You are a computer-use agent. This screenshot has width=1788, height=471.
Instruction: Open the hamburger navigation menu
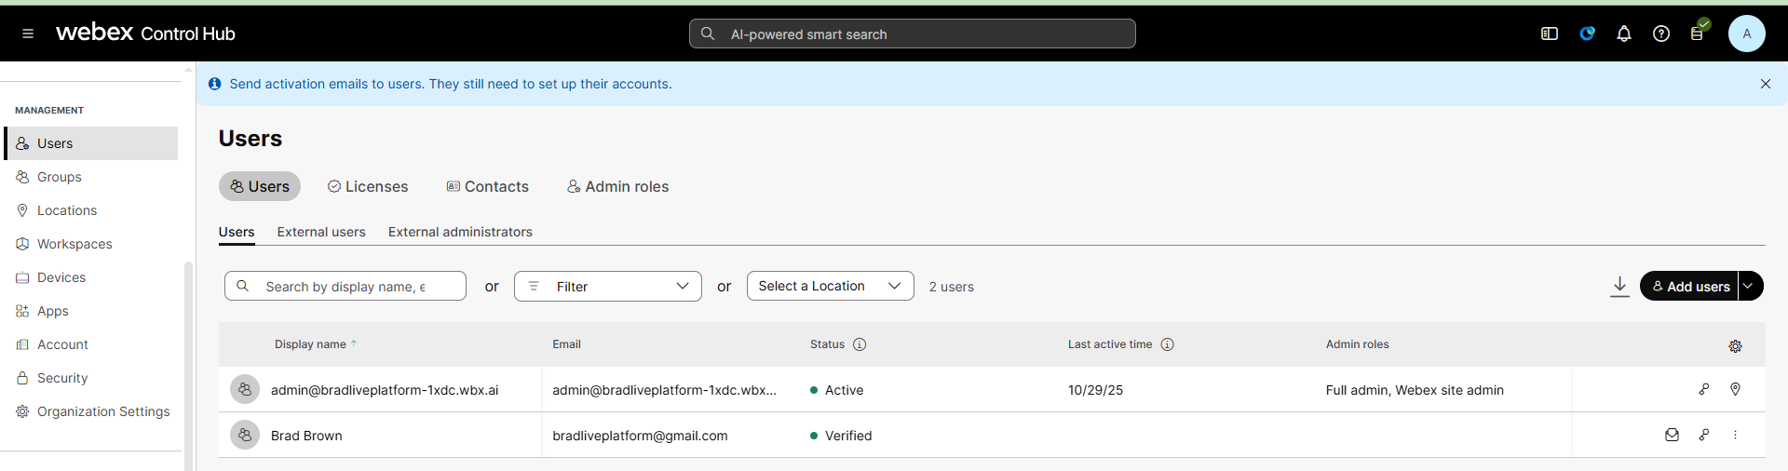[28, 34]
